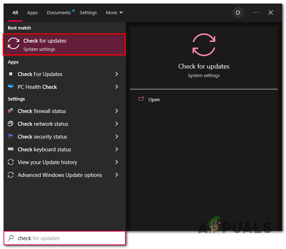Click the Open launch icon
The height and width of the screenshot is (249, 286).
pos(141,99)
